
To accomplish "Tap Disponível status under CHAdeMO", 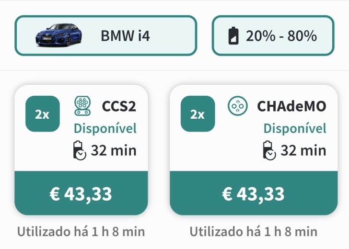I will tap(295, 128).
